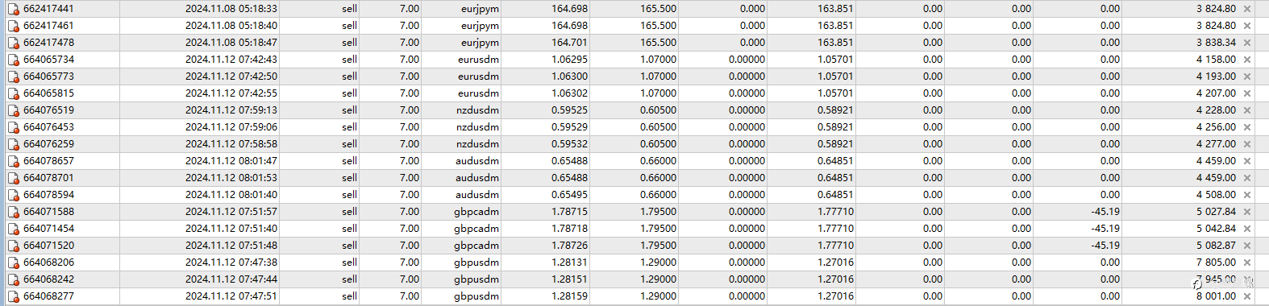Click the order icon for ticket 664065773
The width and height of the screenshot is (1269, 306).
coord(13,76)
